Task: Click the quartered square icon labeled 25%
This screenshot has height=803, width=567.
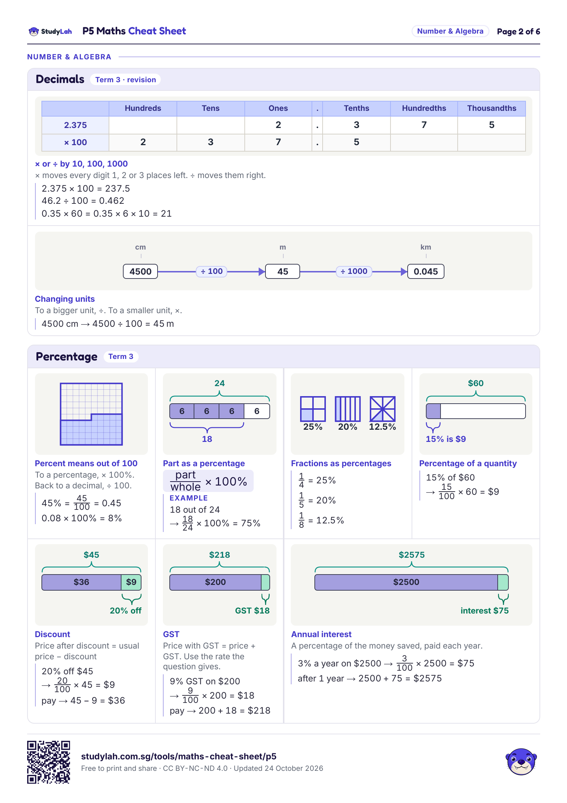Action: coord(313,409)
